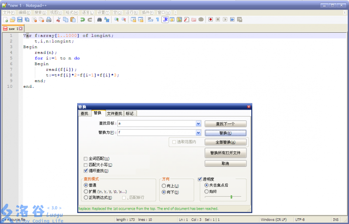Click the Find binoculars icon

click(99, 20)
